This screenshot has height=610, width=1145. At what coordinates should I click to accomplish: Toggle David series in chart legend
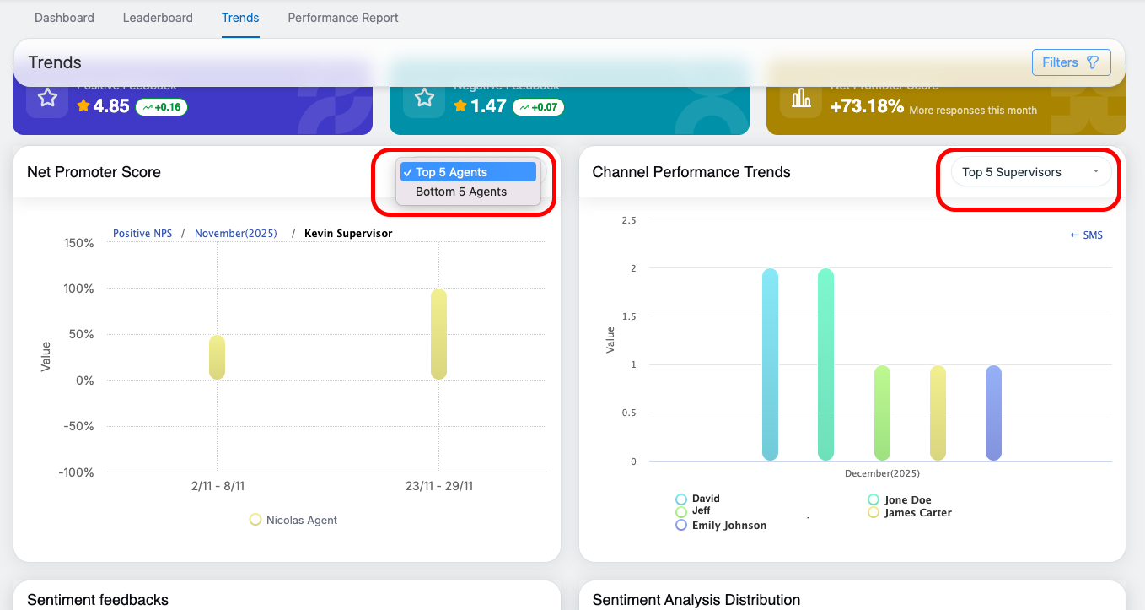pyautogui.click(x=681, y=499)
